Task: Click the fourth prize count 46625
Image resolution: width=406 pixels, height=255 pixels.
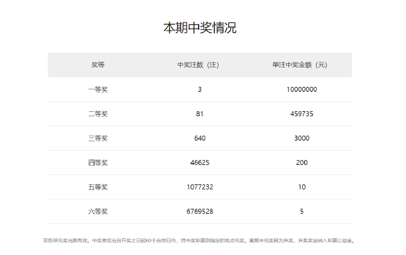Action: click(199, 162)
